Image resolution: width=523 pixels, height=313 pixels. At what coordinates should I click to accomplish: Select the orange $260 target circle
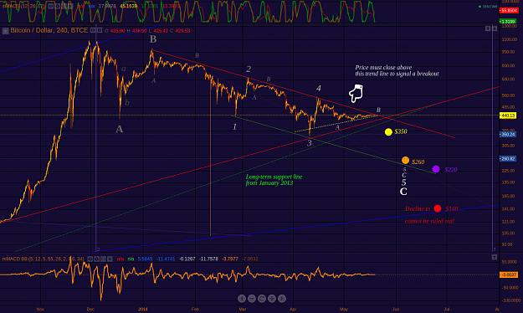tap(405, 160)
